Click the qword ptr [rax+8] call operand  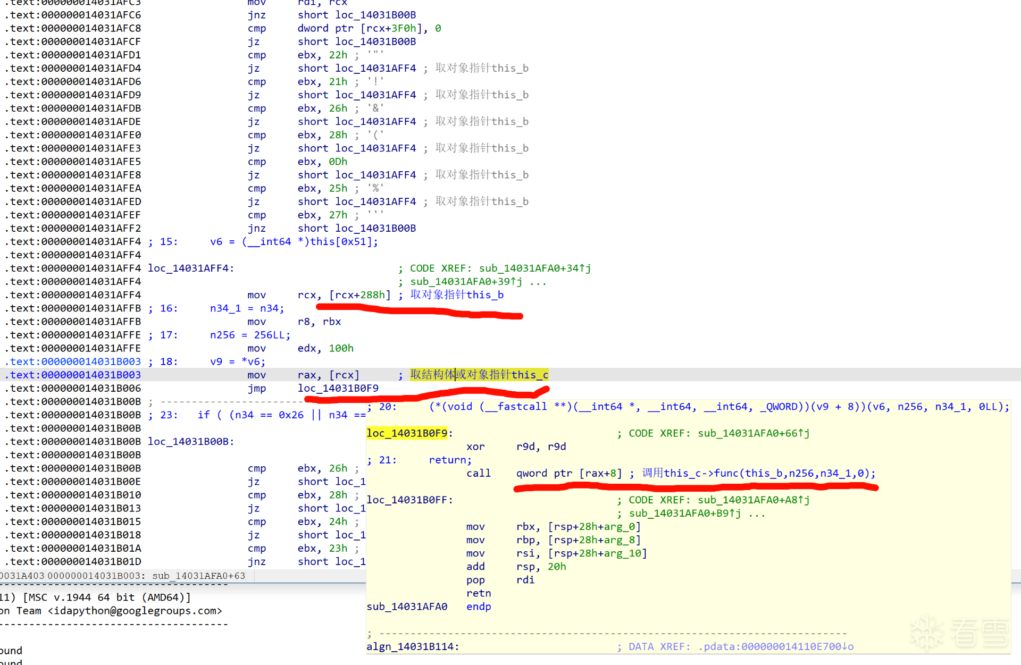[x=568, y=473]
